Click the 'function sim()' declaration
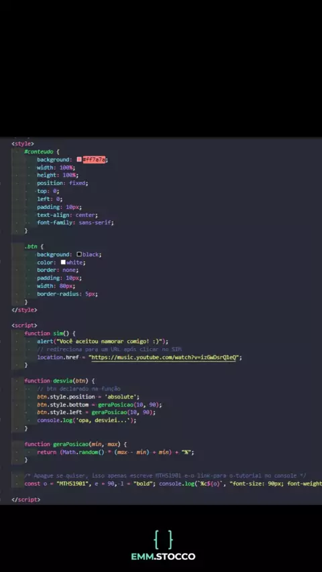Screen dimensions: 322x572 tap(50, 334)
